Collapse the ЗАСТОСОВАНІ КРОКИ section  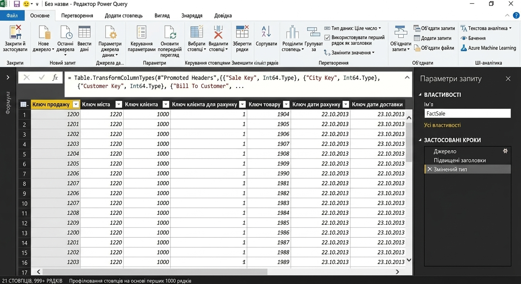coord(420,140)
